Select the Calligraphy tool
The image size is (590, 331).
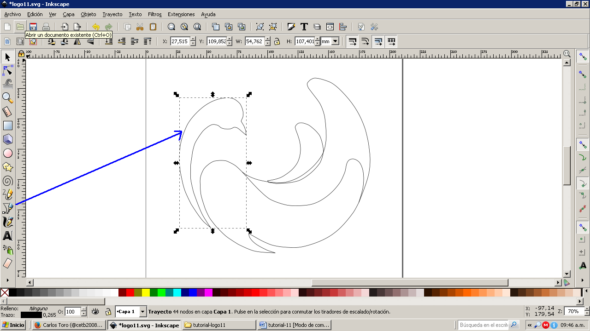coord(8,222)
